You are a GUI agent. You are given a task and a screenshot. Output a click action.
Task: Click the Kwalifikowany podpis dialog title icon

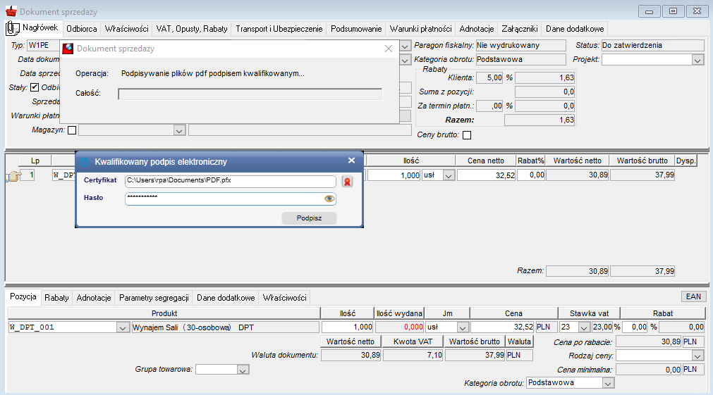[84, 162]
